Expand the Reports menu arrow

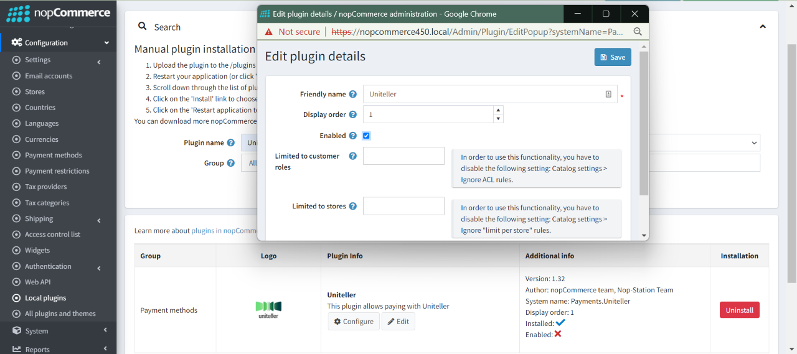pos(105,349)
